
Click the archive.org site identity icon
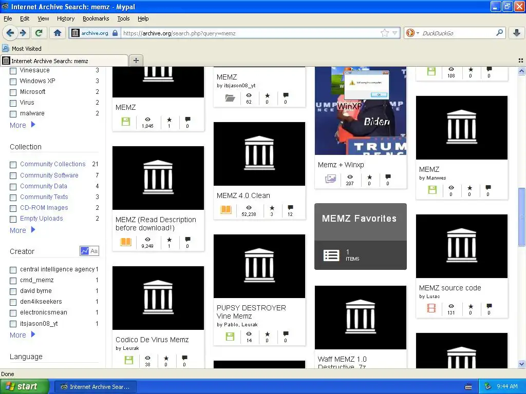pos(76,33)
